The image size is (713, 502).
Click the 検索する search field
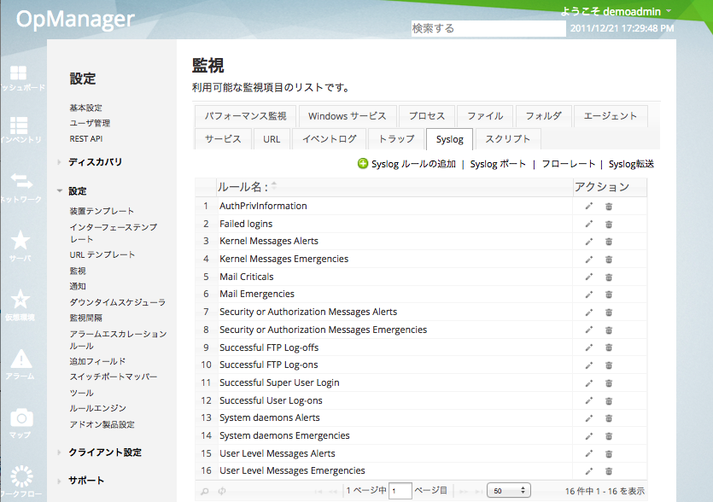click(x=488, y=28)
